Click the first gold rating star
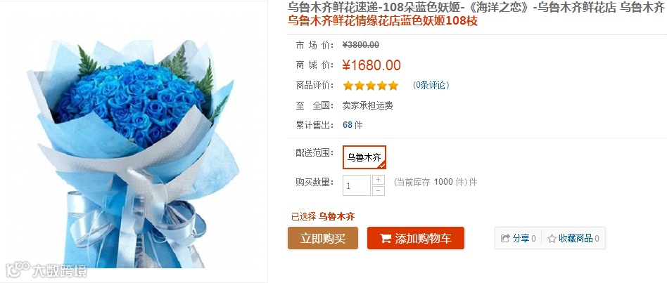The image size is (667, 283). tap(348, 86)
